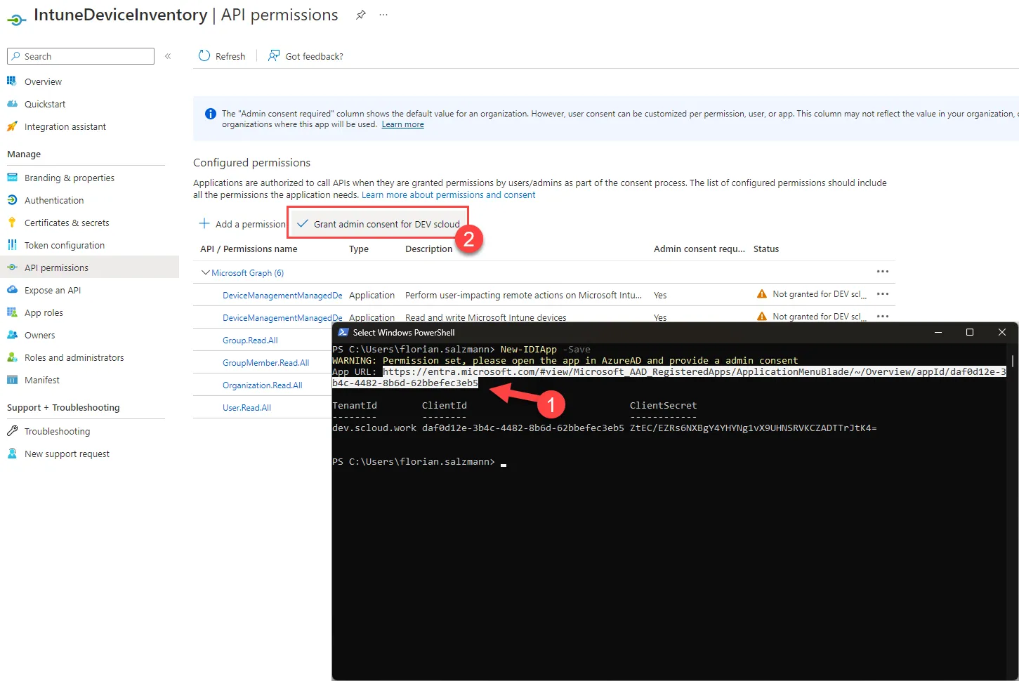Open Expose an API
This screenshot has height=681, width=1019.
pyautogui.click(x=53, y=290)
